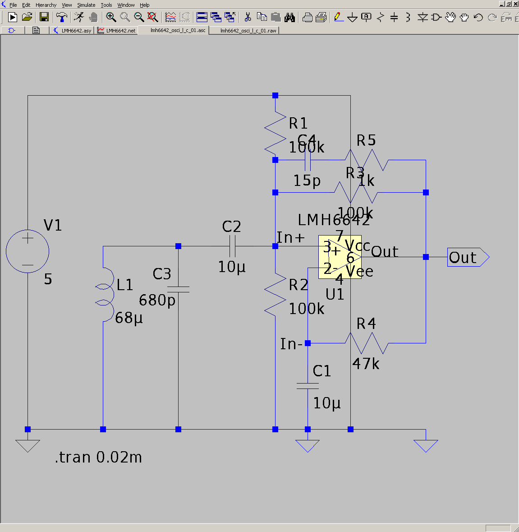
Task: Open the File menu
Action: click(13, 5)
